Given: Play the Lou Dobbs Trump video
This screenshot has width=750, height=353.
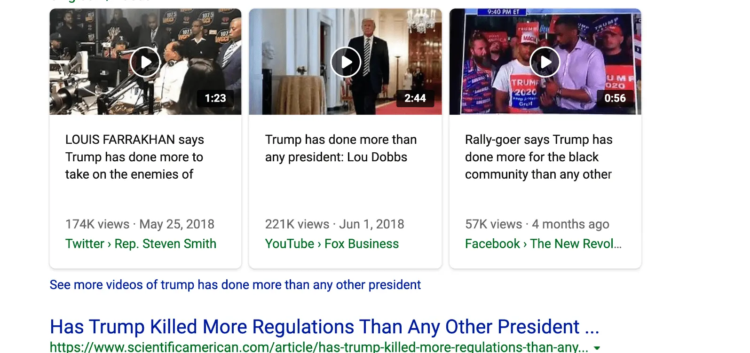Looking at the screenshot, I should pos(346,62).
